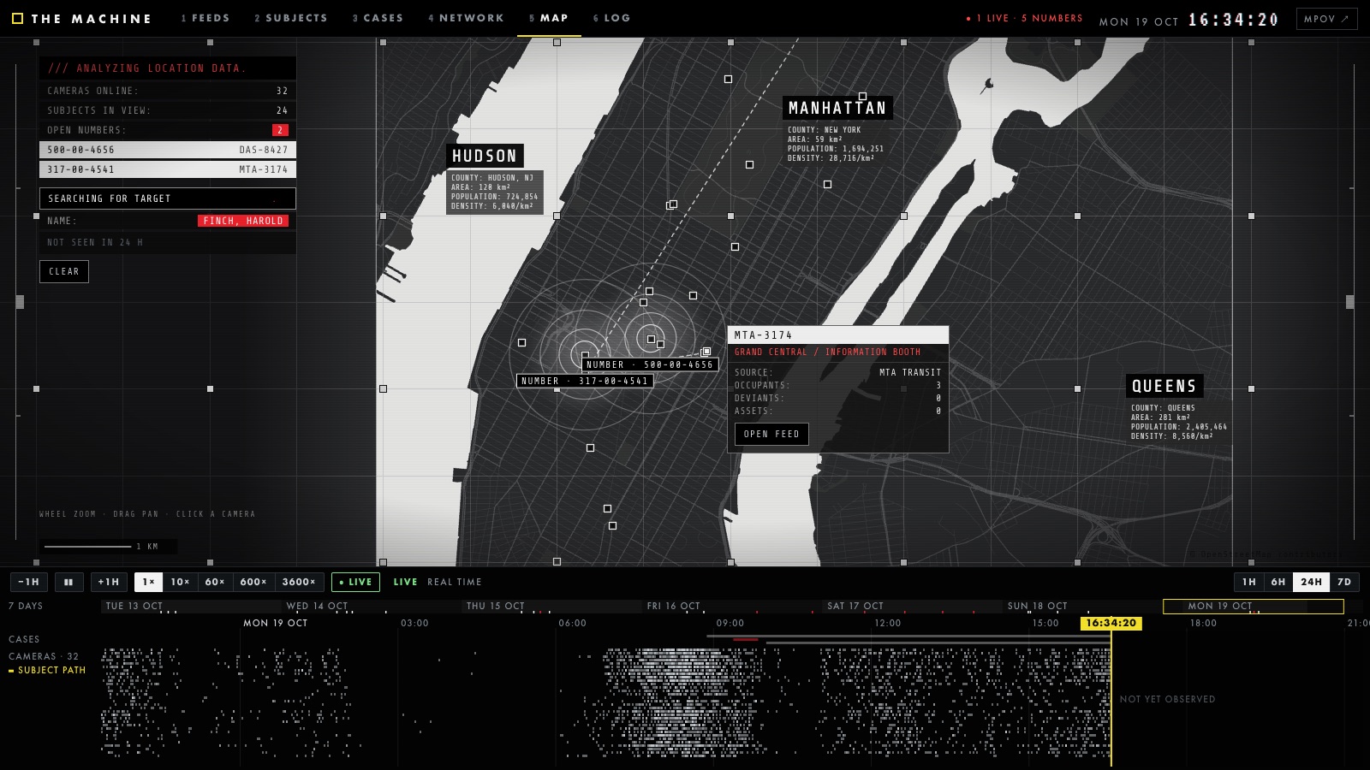The height and width of the screenshot is (770, 1370).
Task: Click the Searching for Target field
Action: point(168,198)
